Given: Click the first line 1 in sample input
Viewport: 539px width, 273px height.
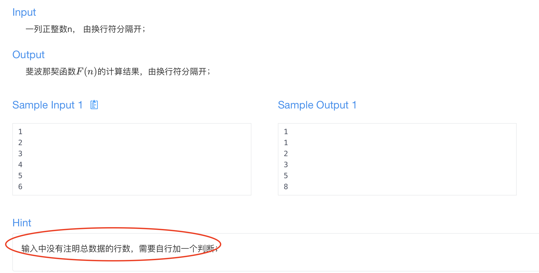Looking at the screenshot, I should point(20,132).
